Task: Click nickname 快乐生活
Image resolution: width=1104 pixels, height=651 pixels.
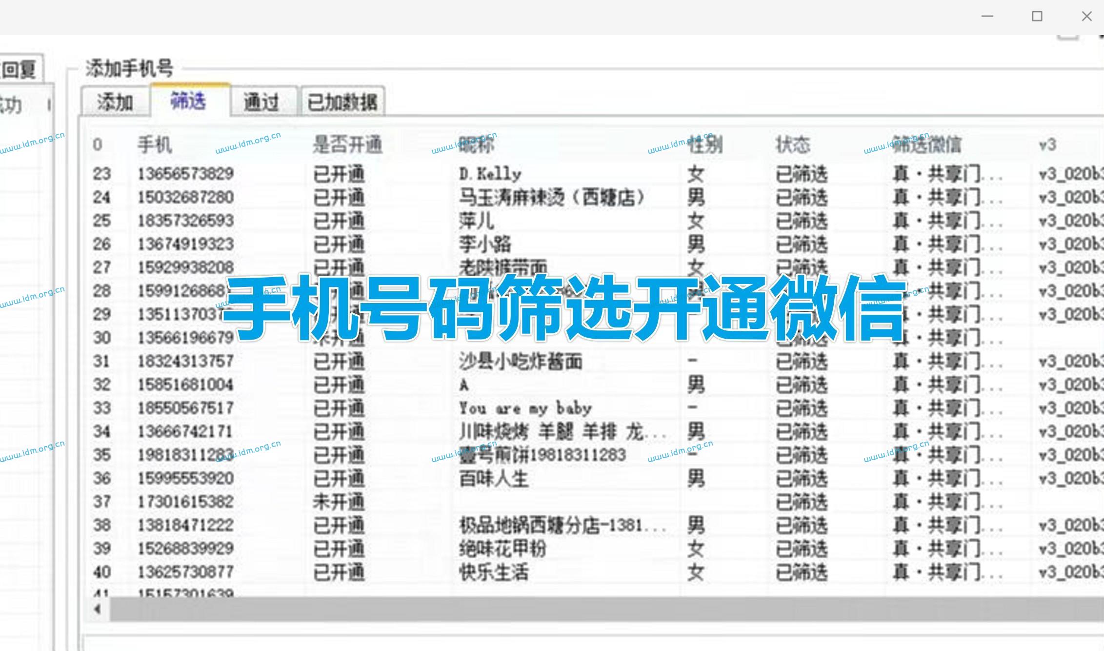Action: tap(494, 572)
